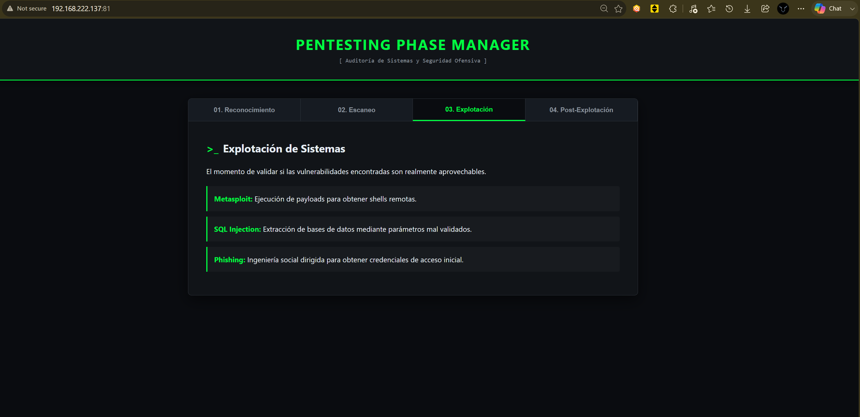The height and width of the screenshot is (417, 860).
Task: Click the Phishing item card
Action: [413, 259]
